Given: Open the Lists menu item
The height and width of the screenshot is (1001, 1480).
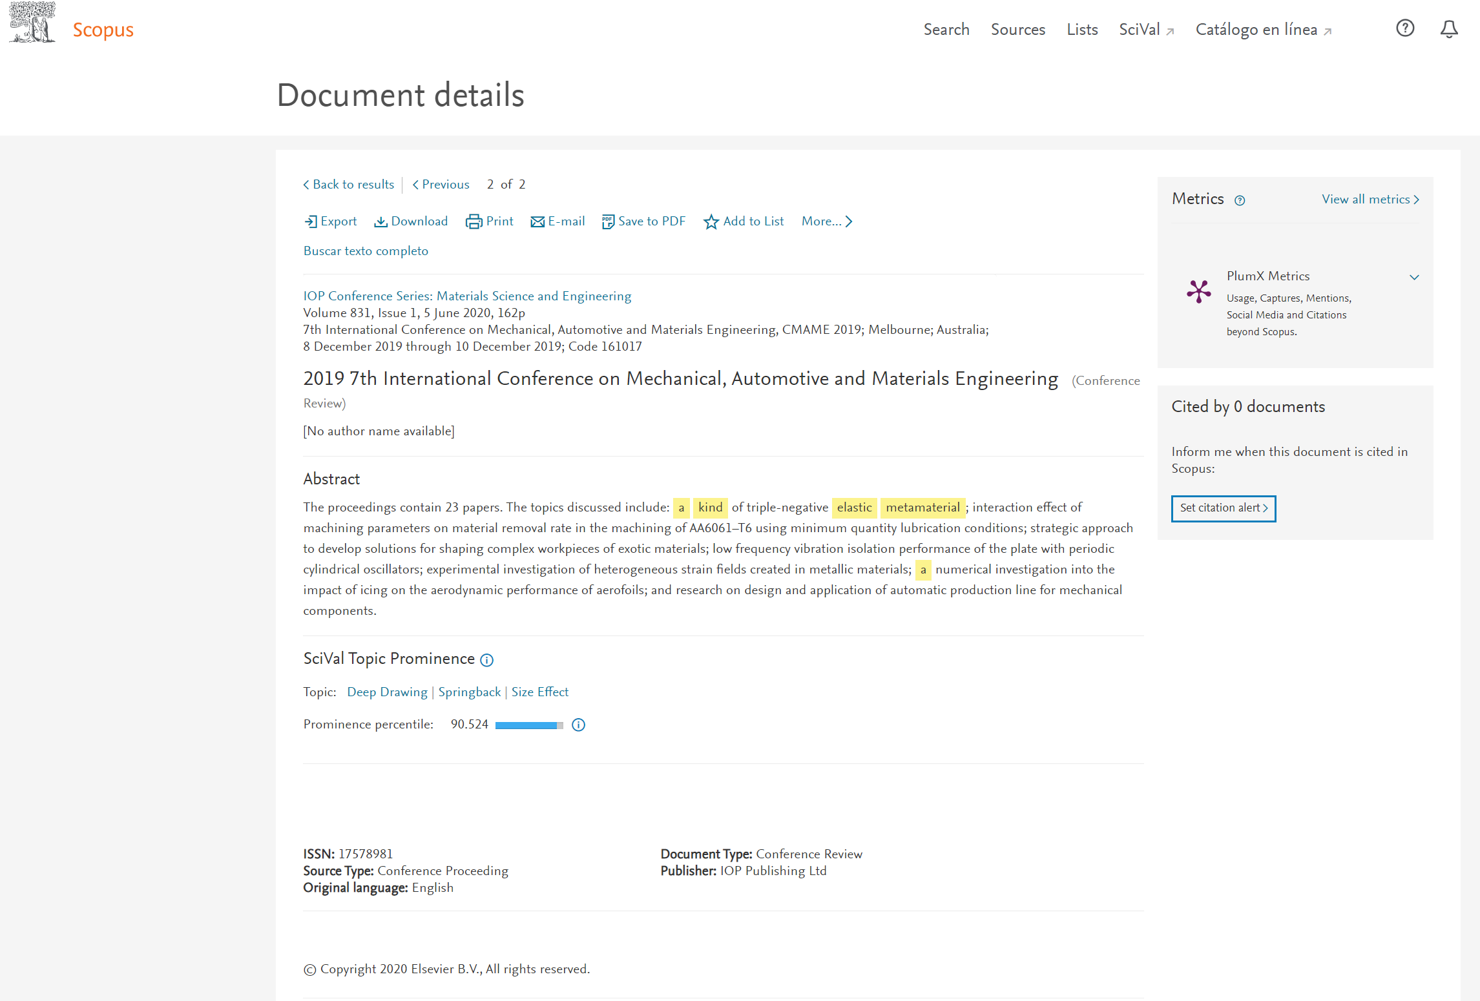Looking at the screenshot, I should coord(1082,30).
